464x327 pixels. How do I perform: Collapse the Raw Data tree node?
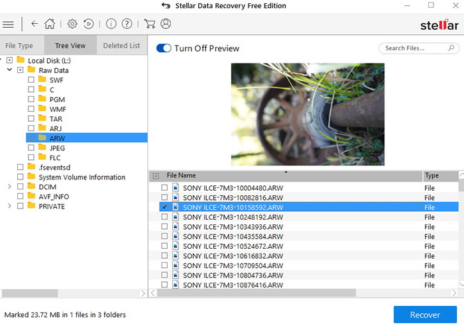9,70
